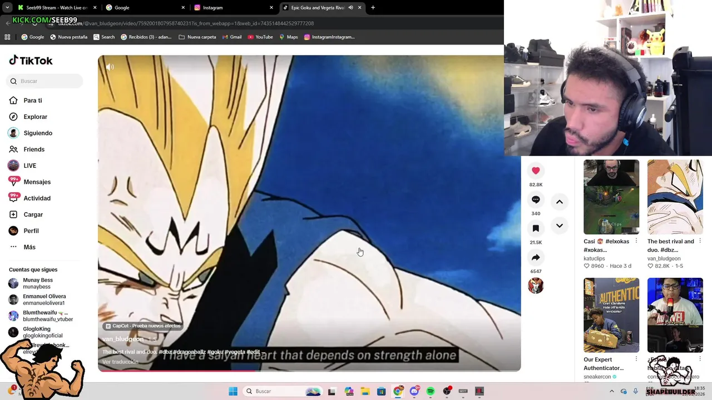Open the Nueva carpeta bookmarks folder
The height and width of the screenshot is (400, 712).
click(197, 37)
